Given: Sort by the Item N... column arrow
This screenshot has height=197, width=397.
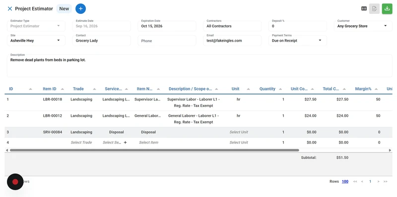Looking at the screenshot, I should pyautogui.click(x=158, y=89).
